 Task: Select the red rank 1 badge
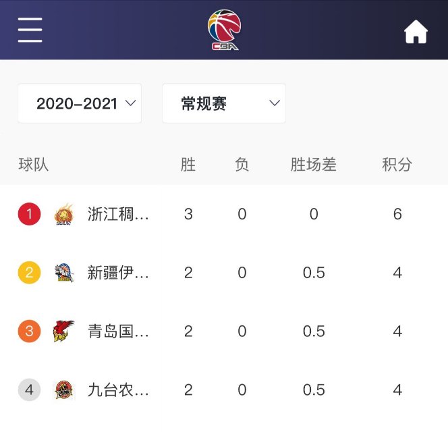[29, 214]
